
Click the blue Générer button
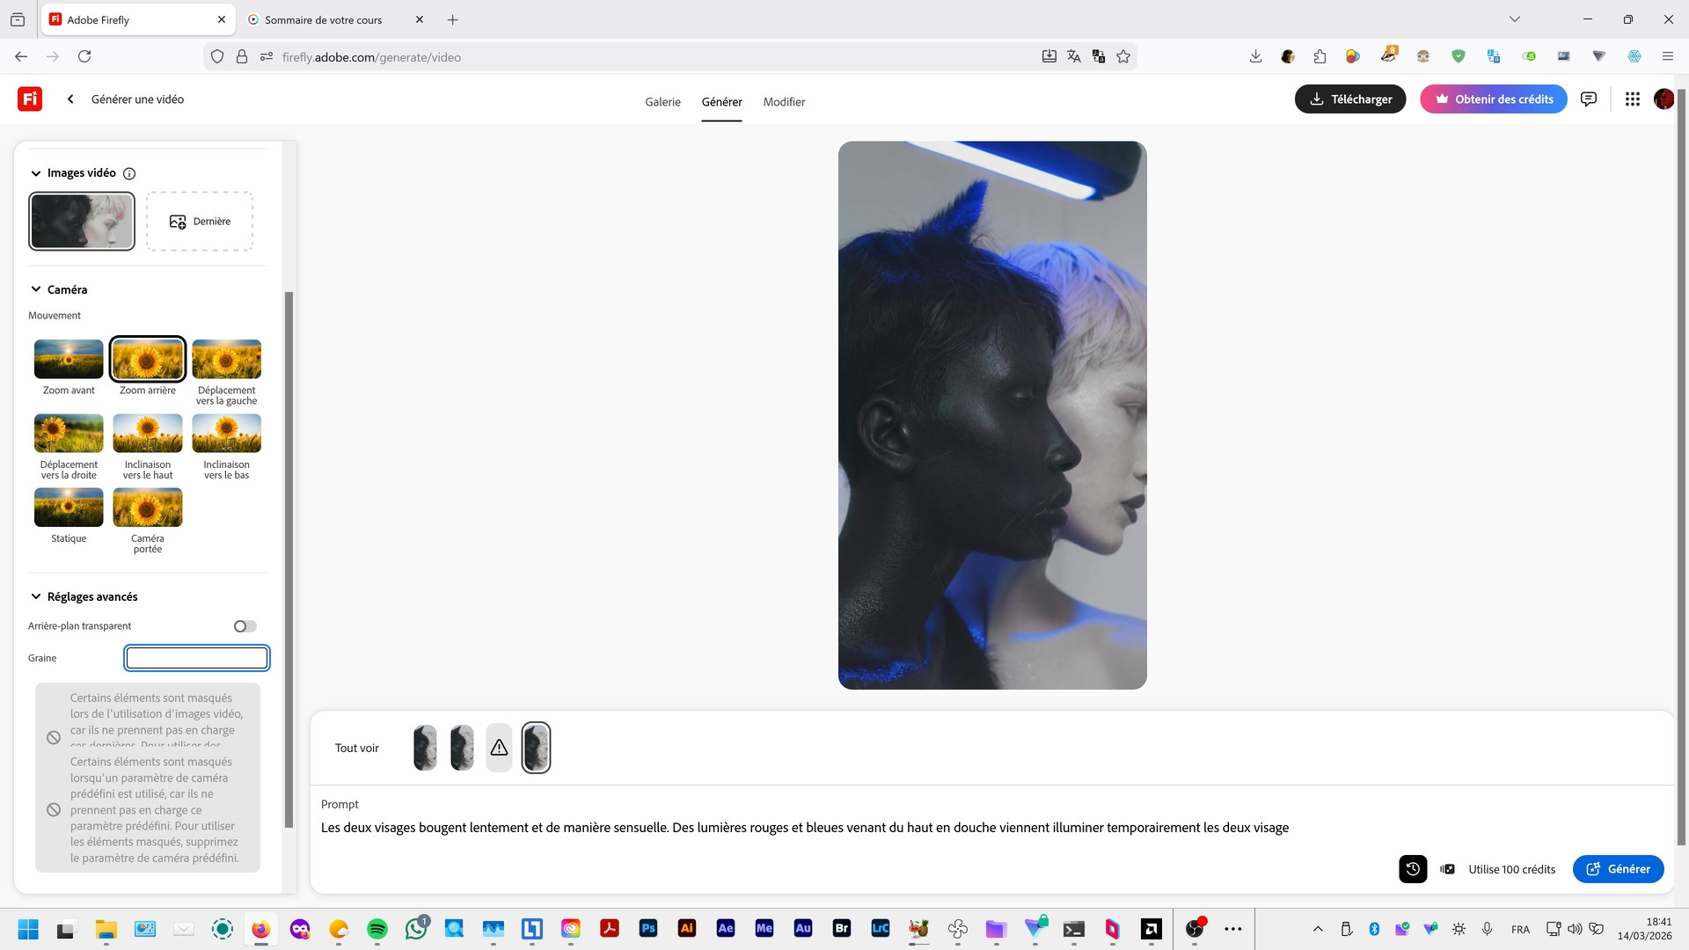pyautogui.click(x=1618, y=869)
